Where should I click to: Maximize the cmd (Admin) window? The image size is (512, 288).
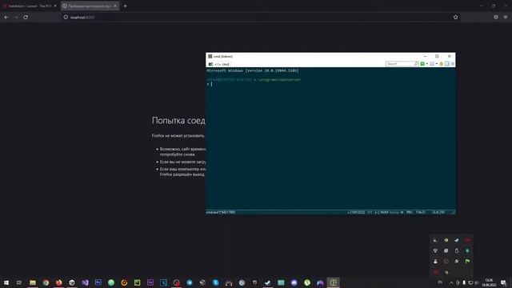point(437,56)
